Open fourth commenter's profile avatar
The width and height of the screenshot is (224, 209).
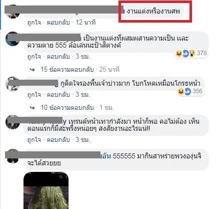(x=12, y=122)
